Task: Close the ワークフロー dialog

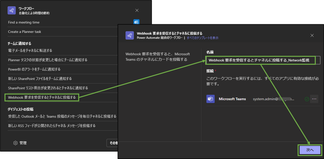Action: tap(137, 10)
